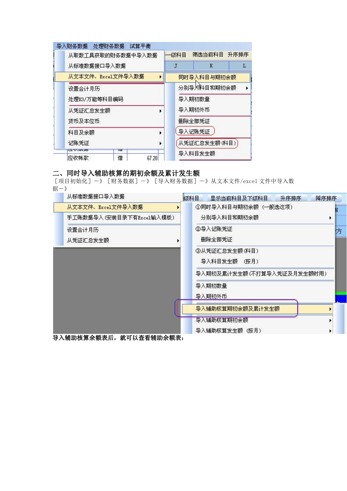Click the 降序排序 toolbar button
Screen dimensions: 347x491
coord(326,198)
